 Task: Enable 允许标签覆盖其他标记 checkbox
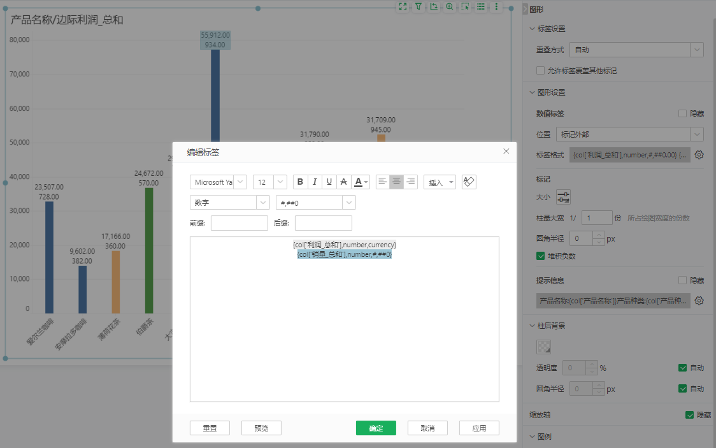click(541, 70)
